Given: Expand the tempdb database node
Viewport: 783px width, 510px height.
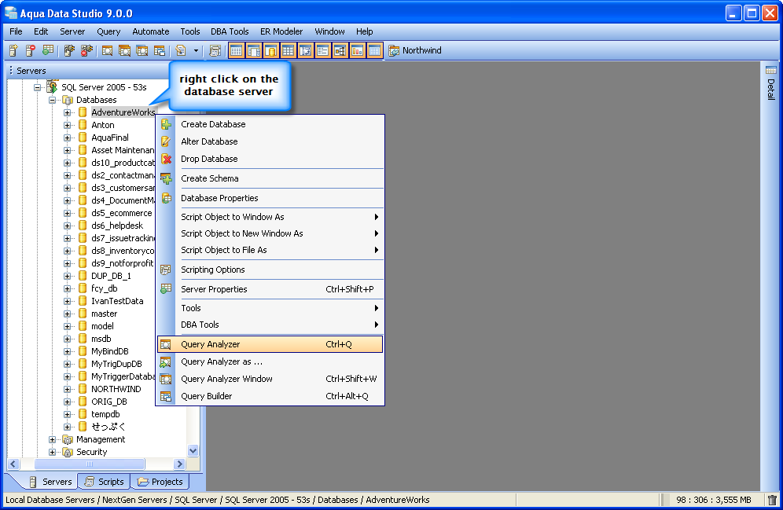Looking at the screenshot, I should tap(67, 414).
